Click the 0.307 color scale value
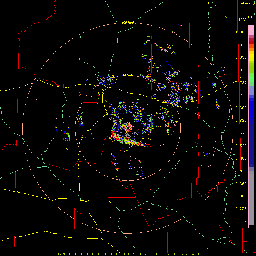 241,196
